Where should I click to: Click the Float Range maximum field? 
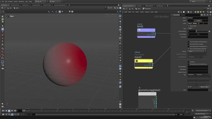(203, 34)
